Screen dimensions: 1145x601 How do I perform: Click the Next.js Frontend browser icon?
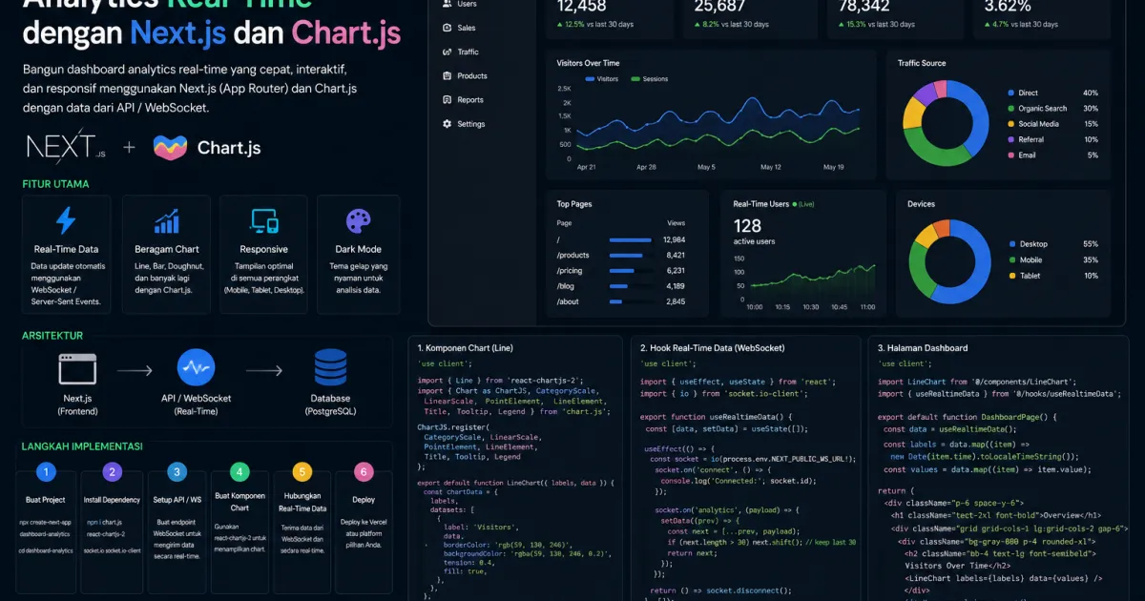77,370
